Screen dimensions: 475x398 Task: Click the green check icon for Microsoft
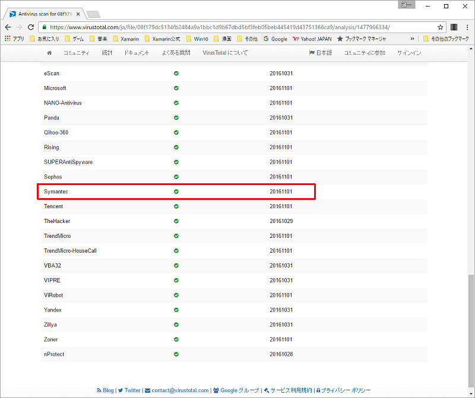[176, 88]
